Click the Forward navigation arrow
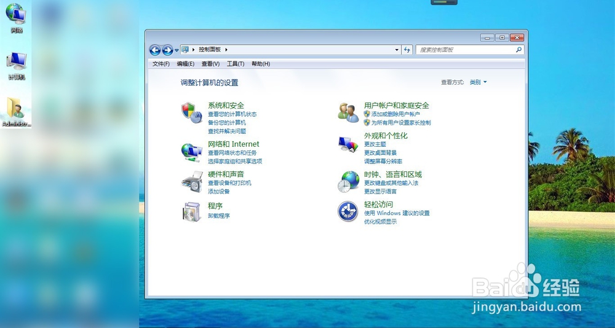 click(167, 50)
